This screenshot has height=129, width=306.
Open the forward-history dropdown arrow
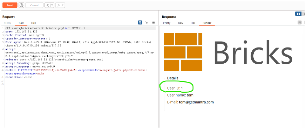click(x=63, y=5)
